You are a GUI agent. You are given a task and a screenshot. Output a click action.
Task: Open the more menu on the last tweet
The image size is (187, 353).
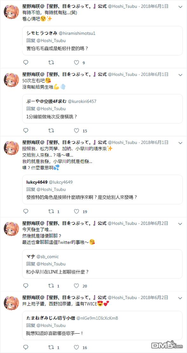[x=180, y=298]
